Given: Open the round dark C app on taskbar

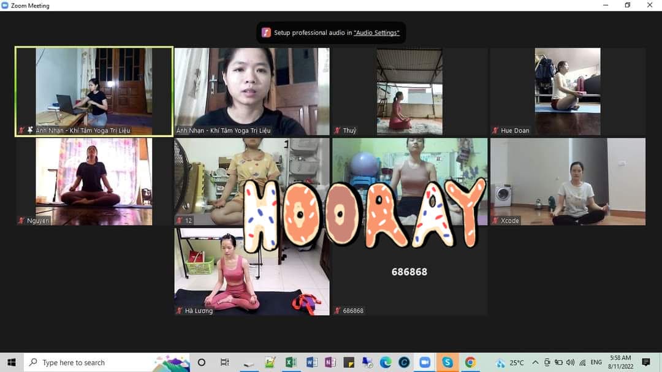Looking at the screenshot, I should 404,362.
